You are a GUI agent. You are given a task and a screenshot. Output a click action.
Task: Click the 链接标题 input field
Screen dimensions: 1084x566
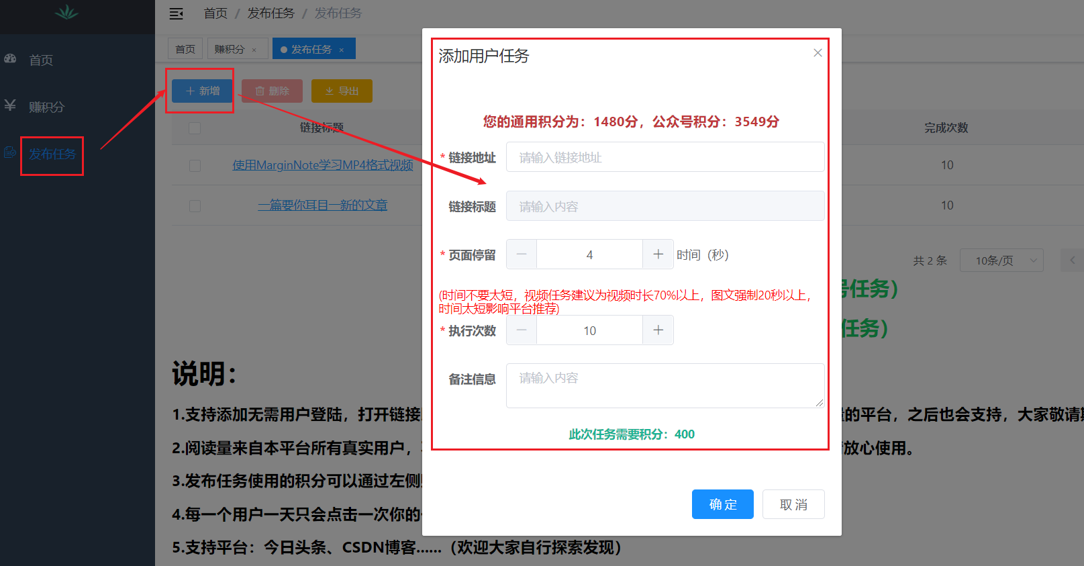665,206
